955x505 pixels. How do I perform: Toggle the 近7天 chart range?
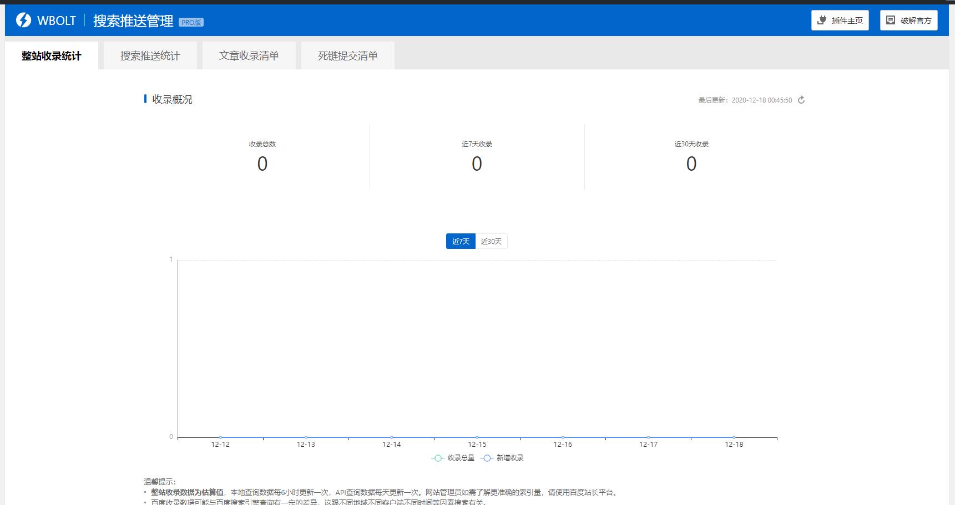[460, 241]
